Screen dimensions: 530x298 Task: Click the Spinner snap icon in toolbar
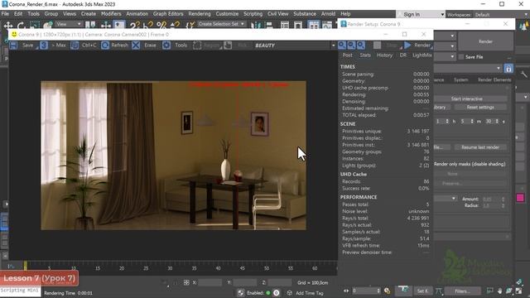click(175, 26)
